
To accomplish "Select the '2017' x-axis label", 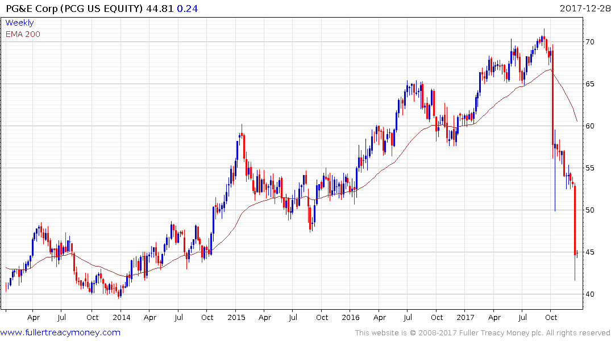I will [x=465, y=317].
